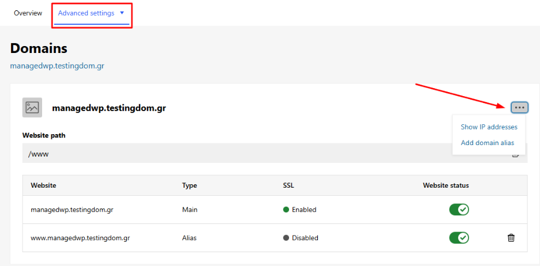Click the Website column header
This screenshot has height=266, width=540.
click(x=43, y=185)
